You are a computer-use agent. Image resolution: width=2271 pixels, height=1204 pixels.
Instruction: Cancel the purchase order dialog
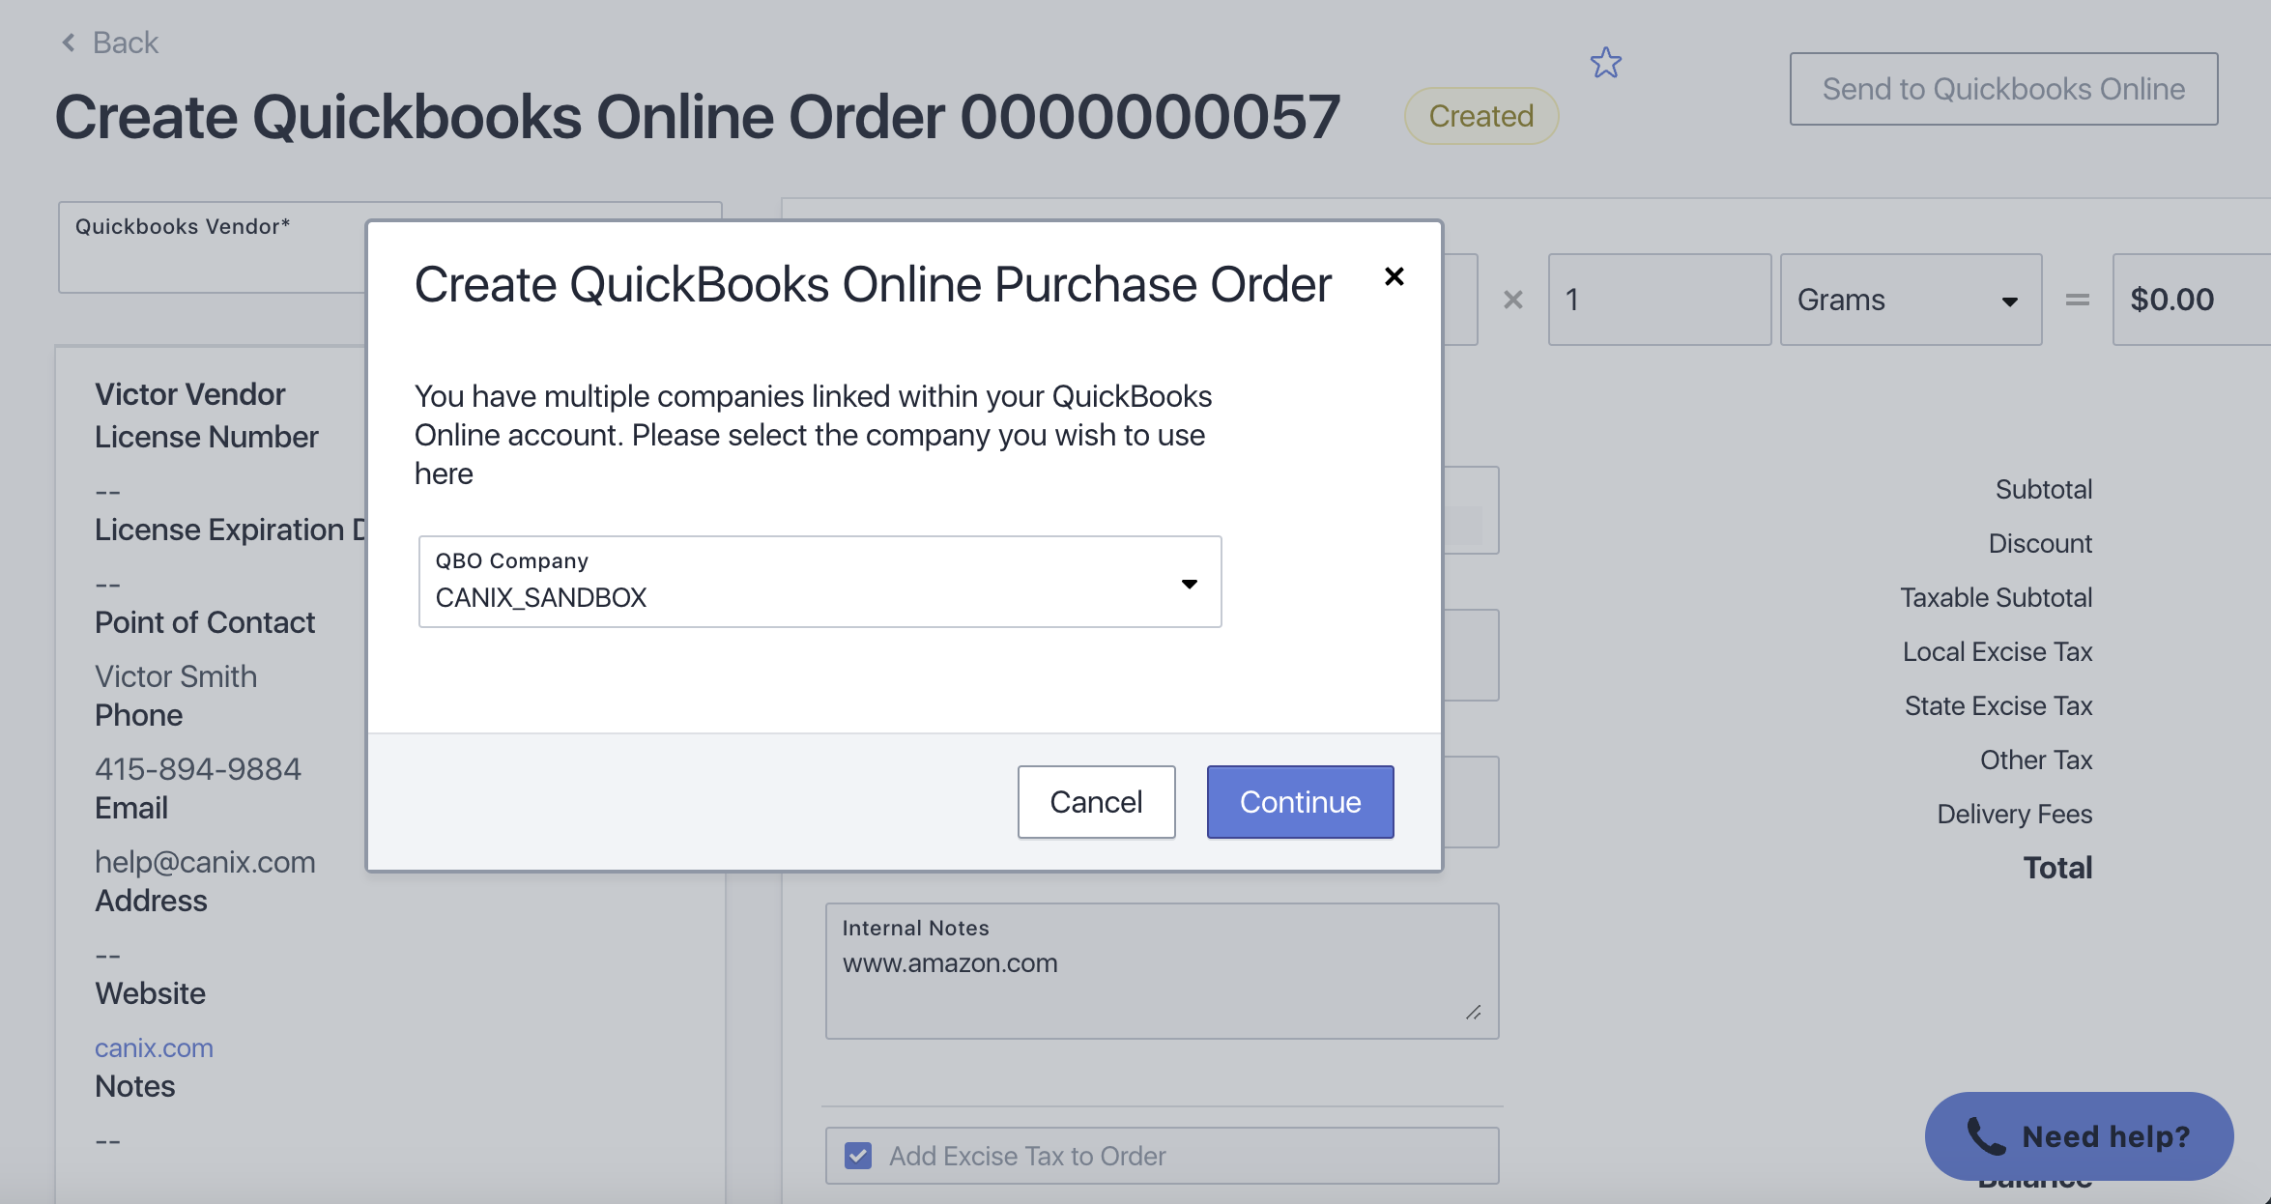(1096, 802)
